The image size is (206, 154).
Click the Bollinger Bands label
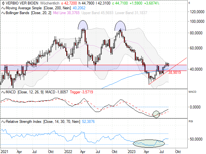17,13
